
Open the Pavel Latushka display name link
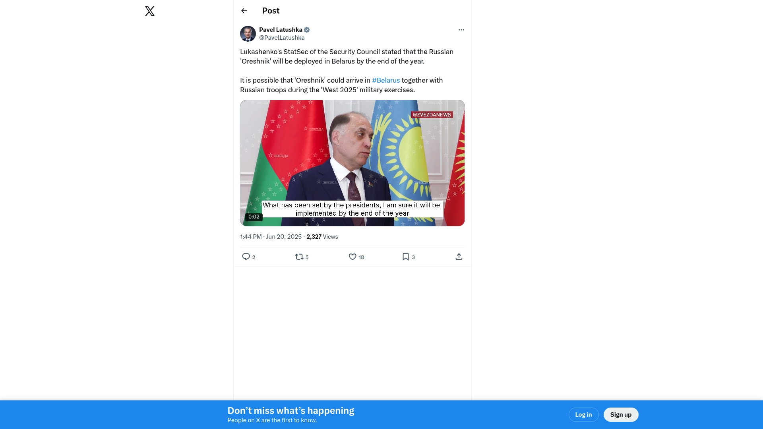pos(281,30)
